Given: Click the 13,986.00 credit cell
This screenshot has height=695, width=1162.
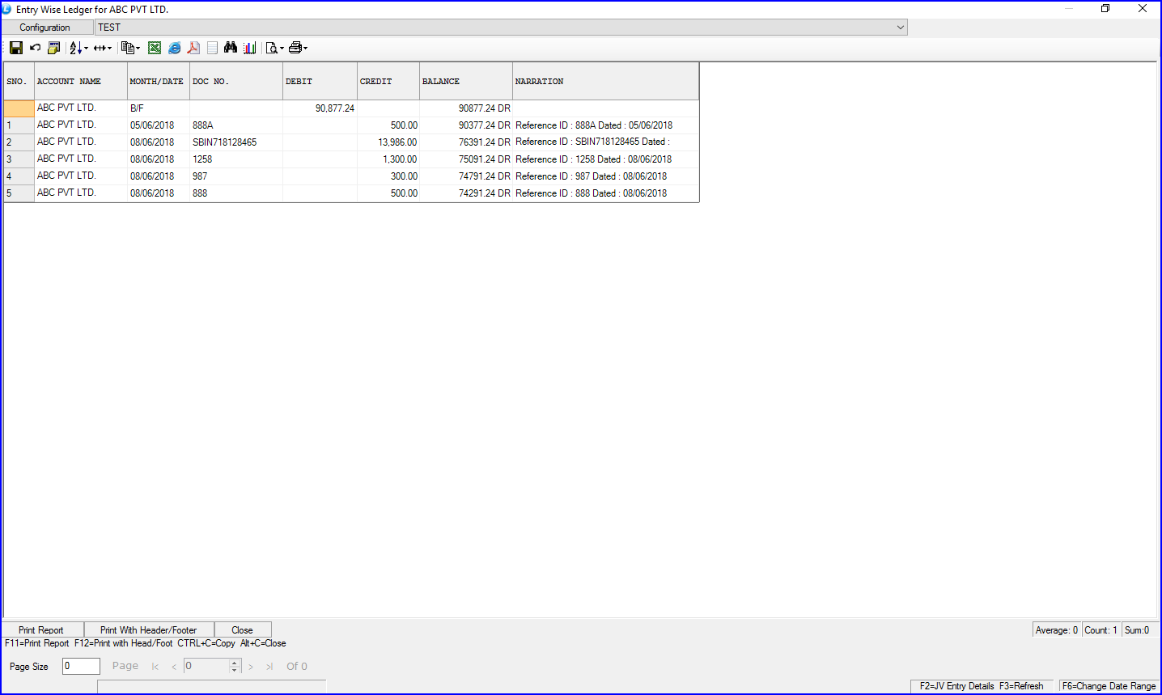Looking at the screenshot, I should pos(388,142).
